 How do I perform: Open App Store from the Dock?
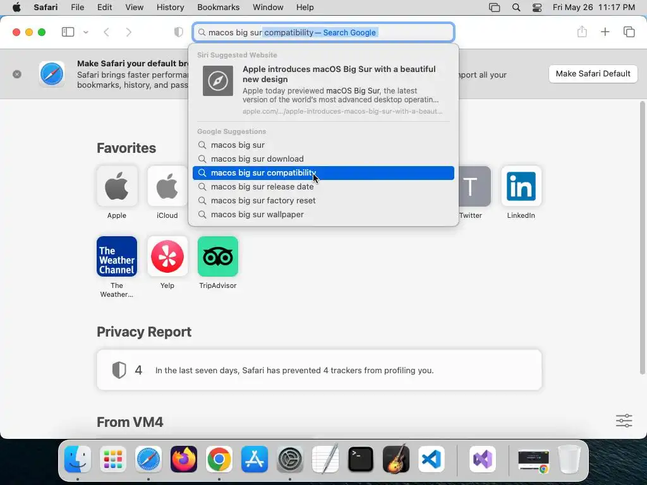coord(255,459)
